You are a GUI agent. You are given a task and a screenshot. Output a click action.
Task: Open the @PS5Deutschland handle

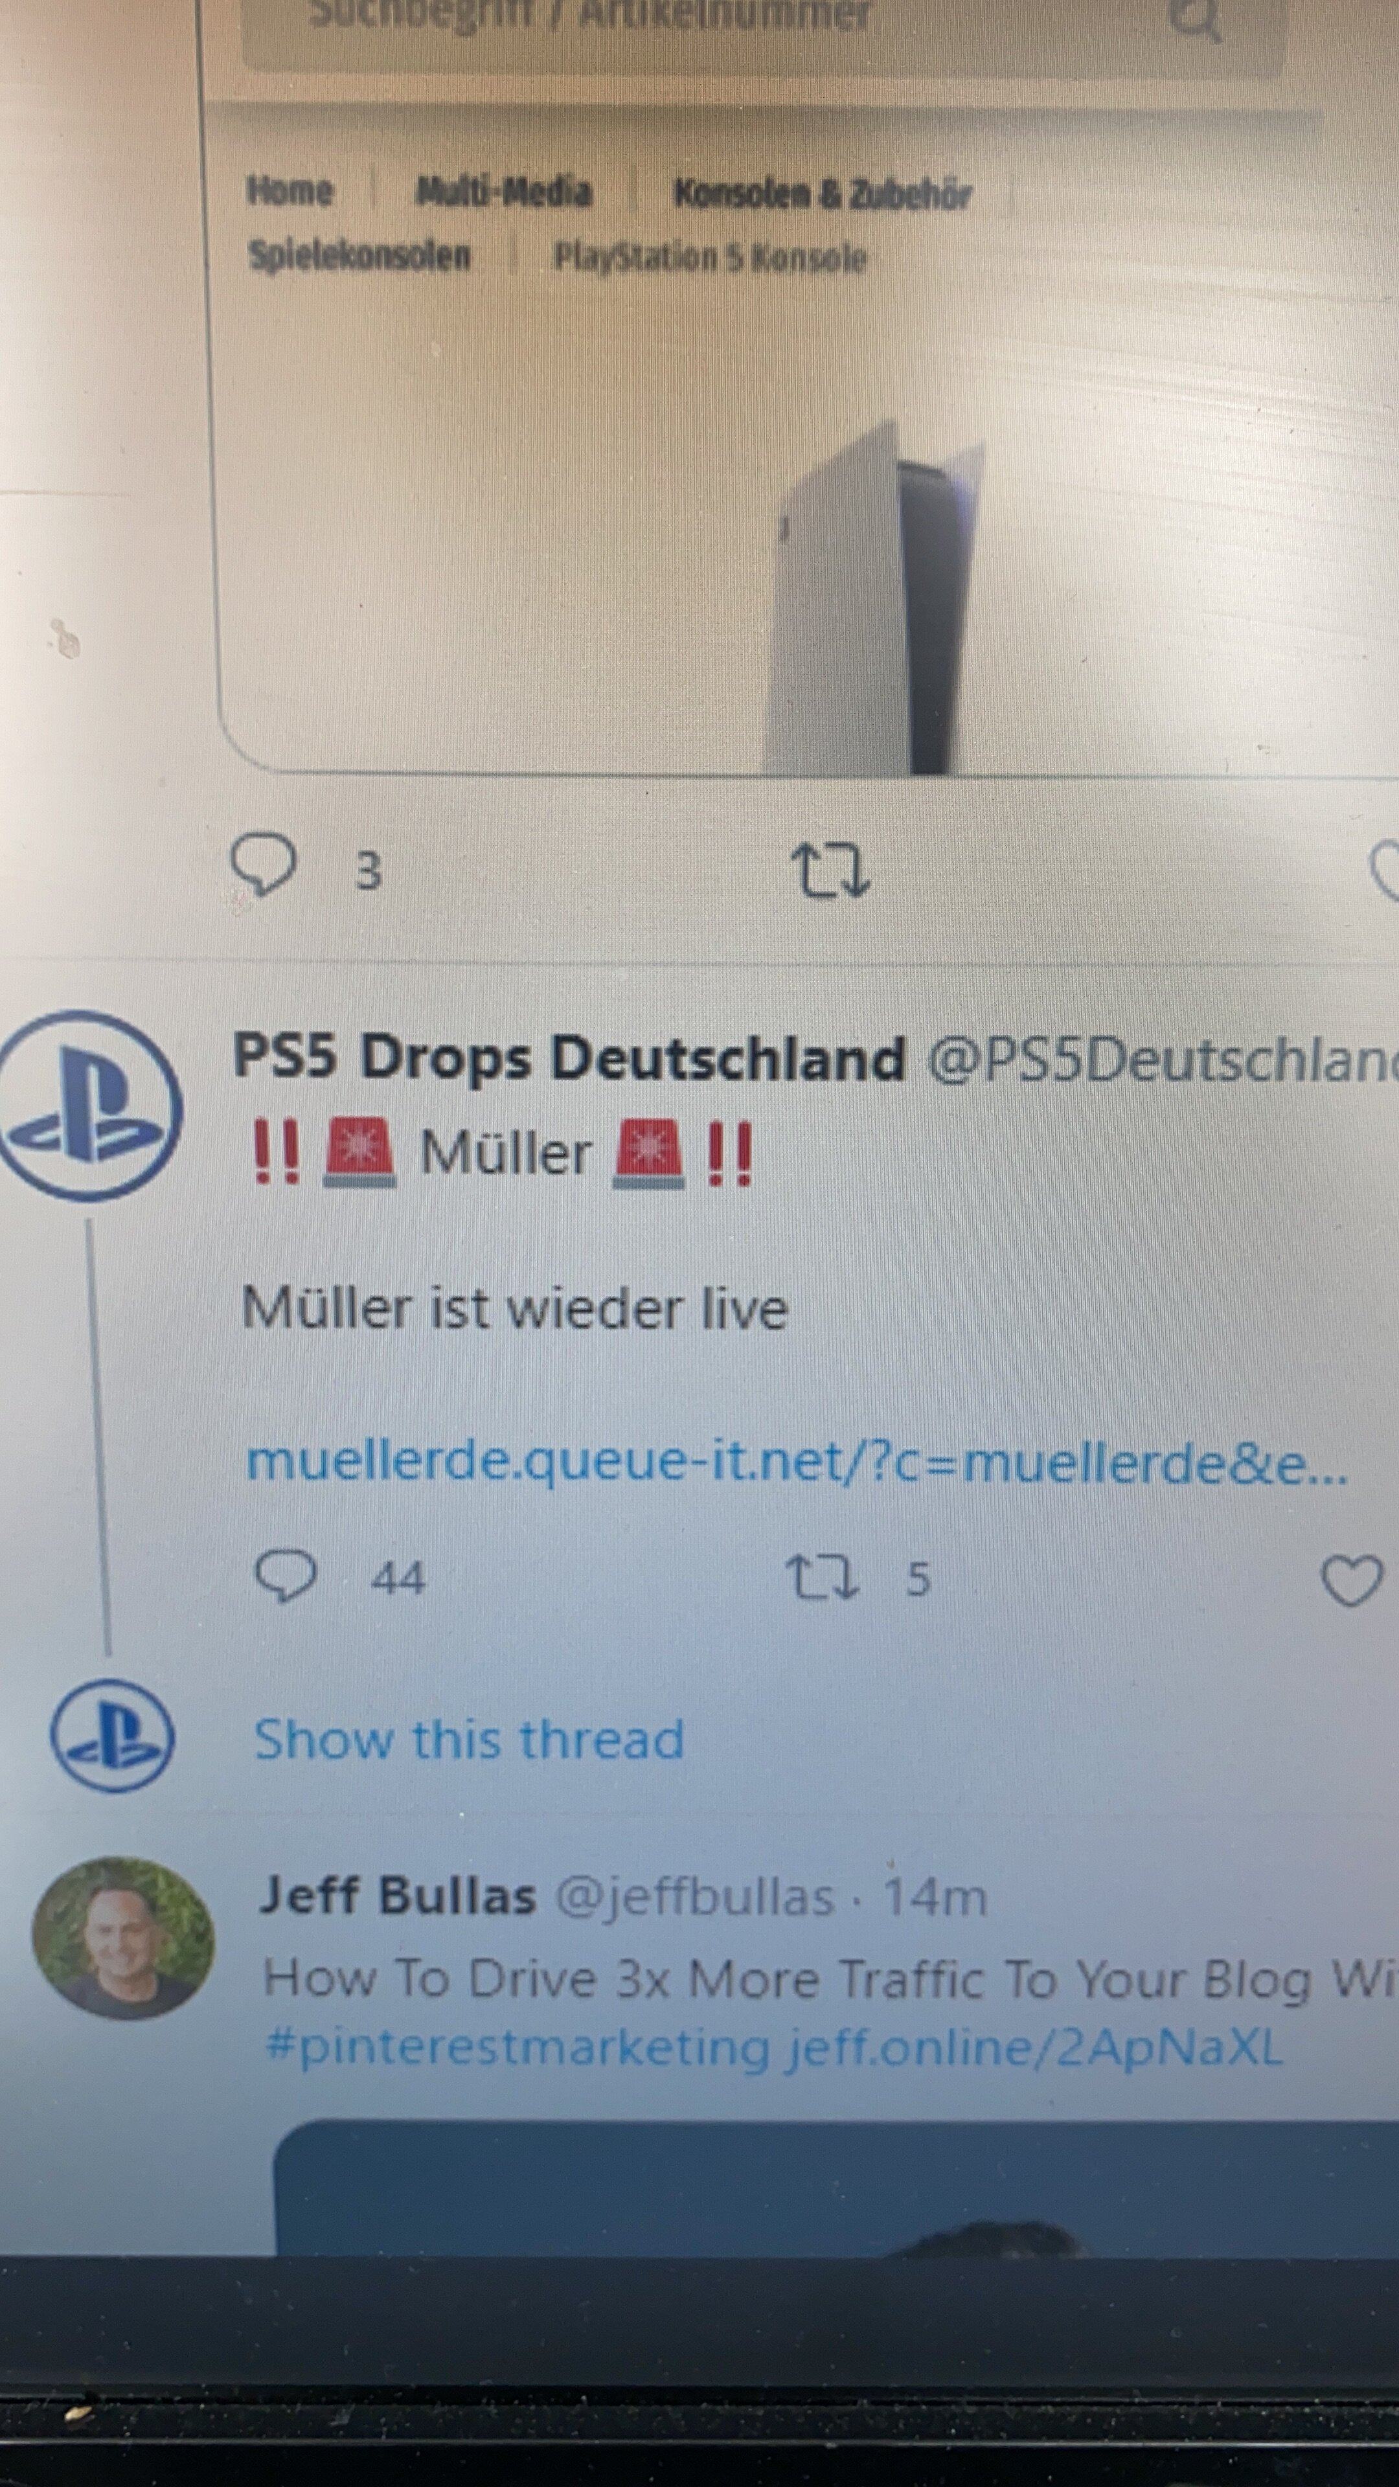1163,1059
